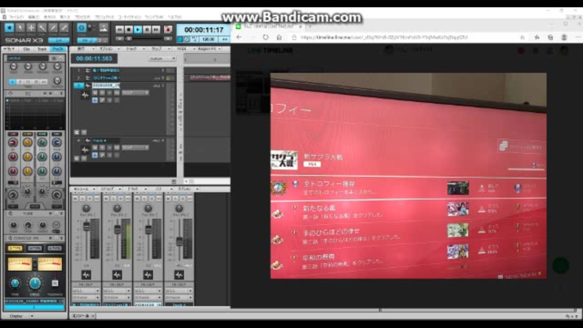This screenshot has height=328, width=583.
Task: Open the Edit menu in SONAR
Action: (33, 17)
